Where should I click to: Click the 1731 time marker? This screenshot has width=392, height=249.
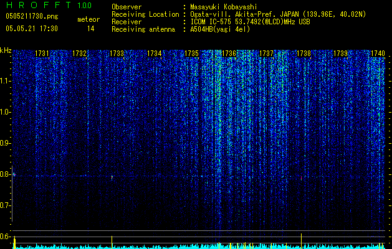tap(42, 54)
